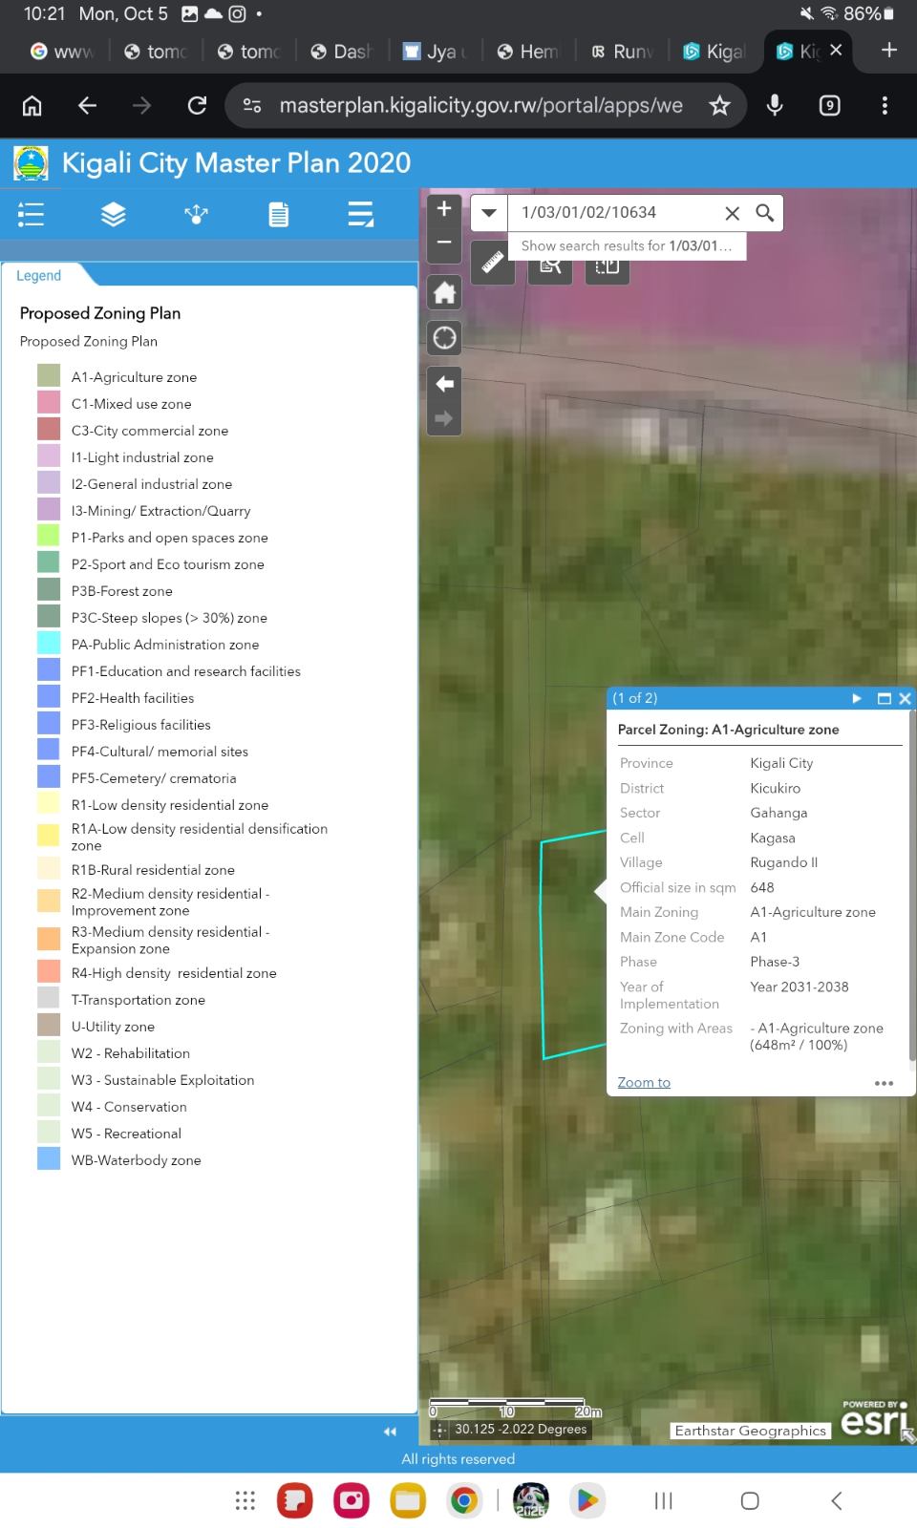Run the parcel search magnifier

[764, 213]
